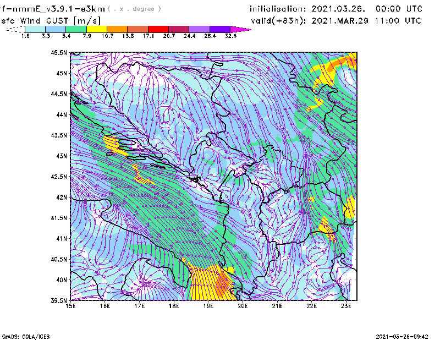Click the legend value 32.6
This screenshot has width=440, height=340.
[x=230, y=36]
